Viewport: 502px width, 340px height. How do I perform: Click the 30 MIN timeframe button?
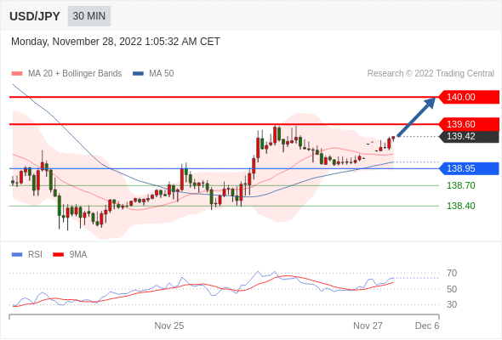point(89,16)
